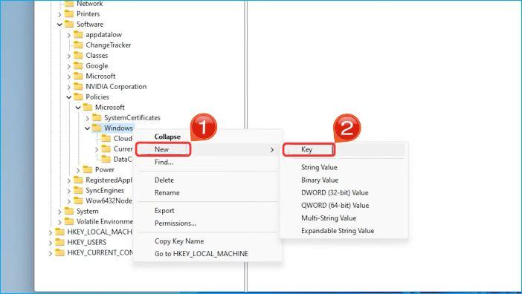Click the appdatalow folder icon
The image size is (522, 294).
point(78,35)
